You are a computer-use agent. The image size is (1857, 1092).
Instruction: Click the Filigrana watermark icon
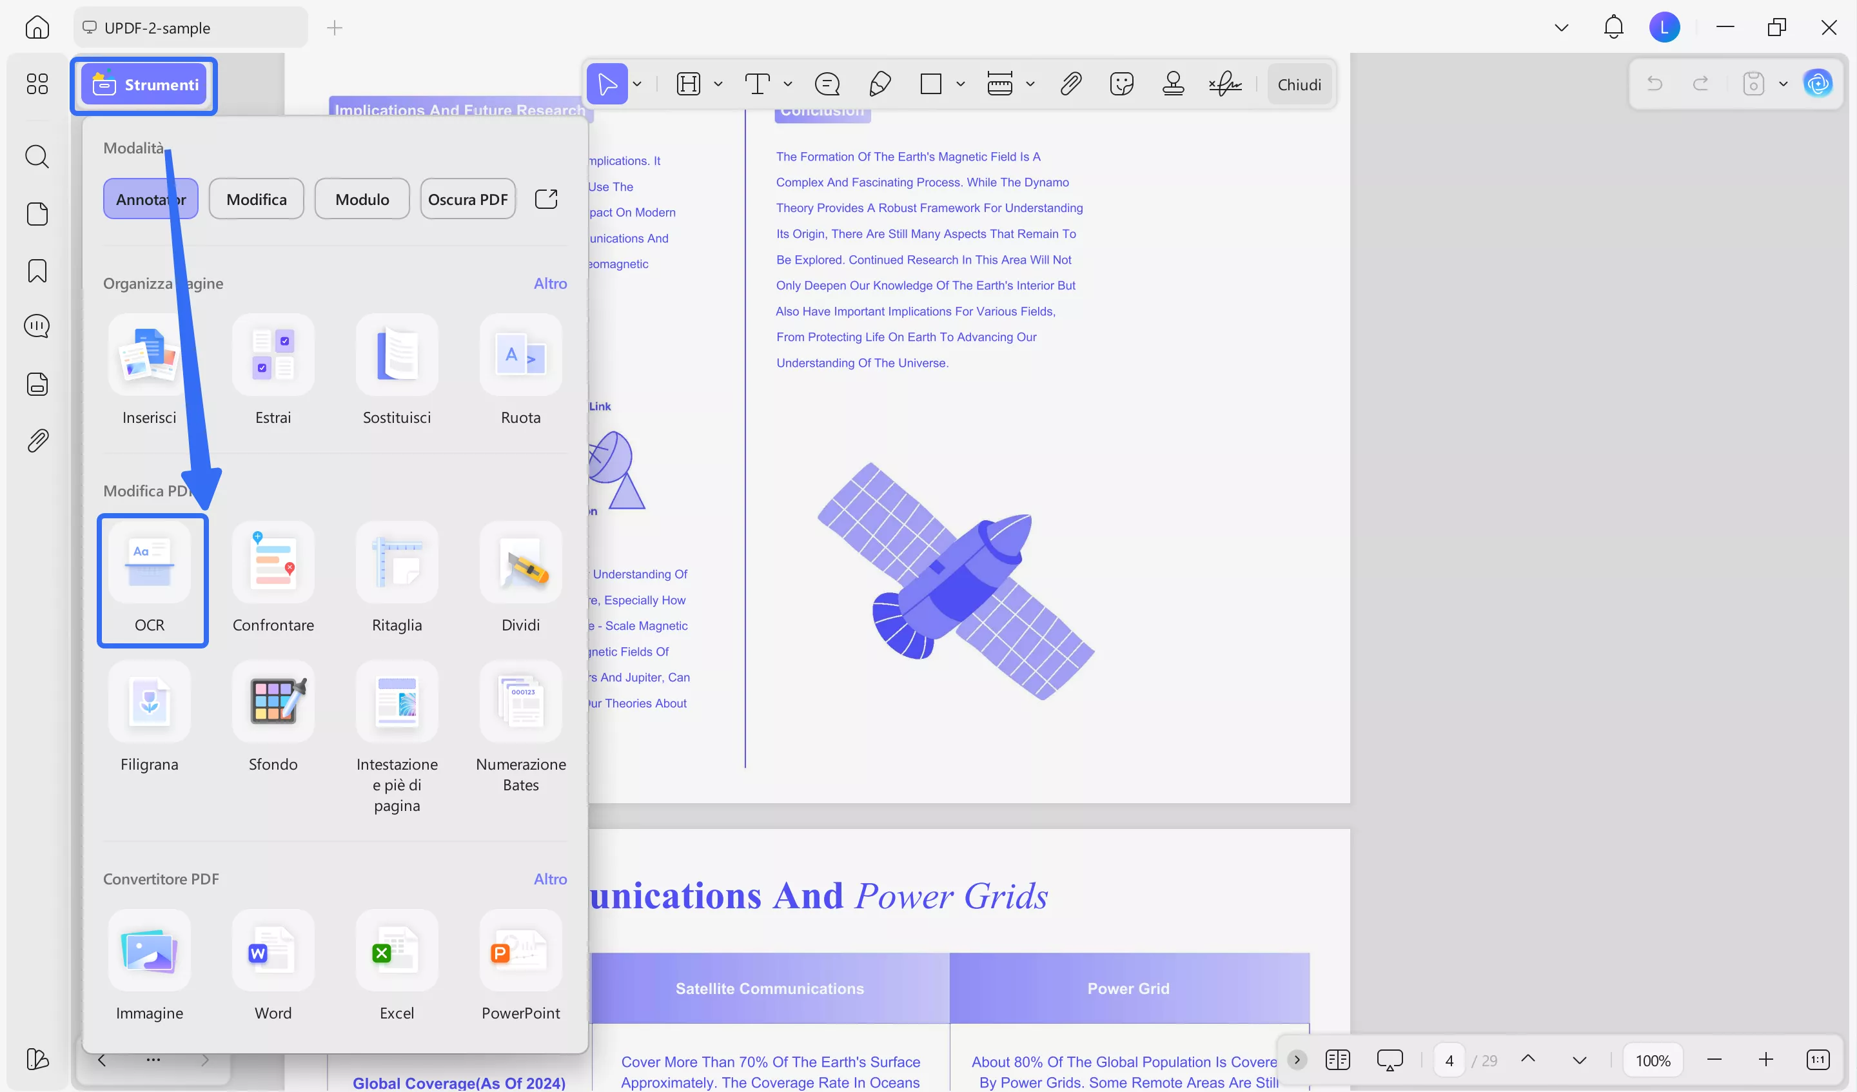tap(150, 702)
